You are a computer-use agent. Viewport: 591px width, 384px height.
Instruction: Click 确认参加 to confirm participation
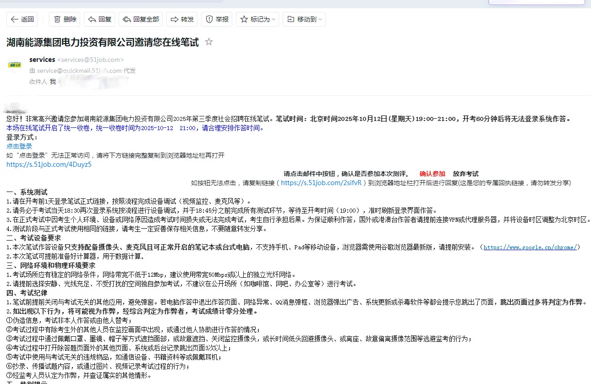click(432, 174)
